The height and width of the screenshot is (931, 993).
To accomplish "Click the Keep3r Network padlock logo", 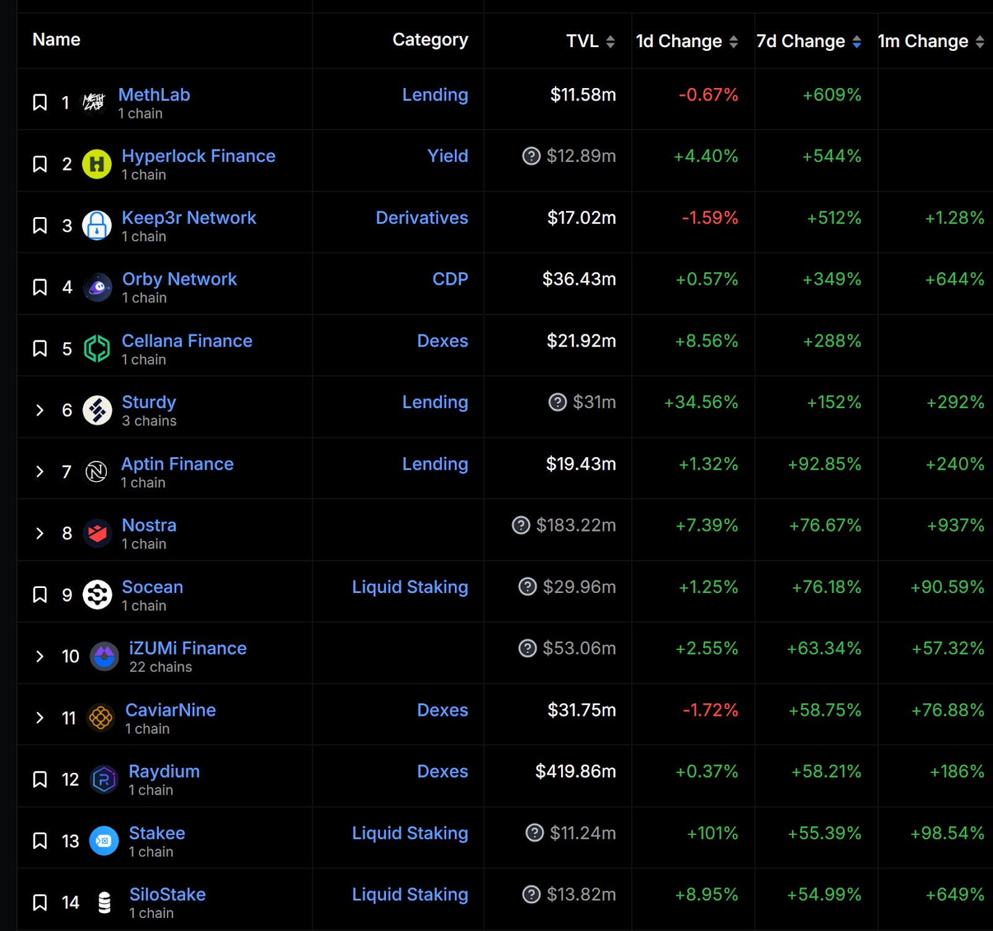I will [x=97, y=226].
